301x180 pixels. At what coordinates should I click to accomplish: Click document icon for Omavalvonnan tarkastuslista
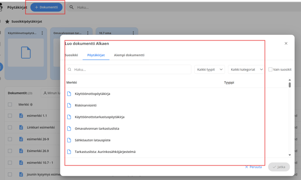pyautogui.click(x=69, y=129)
